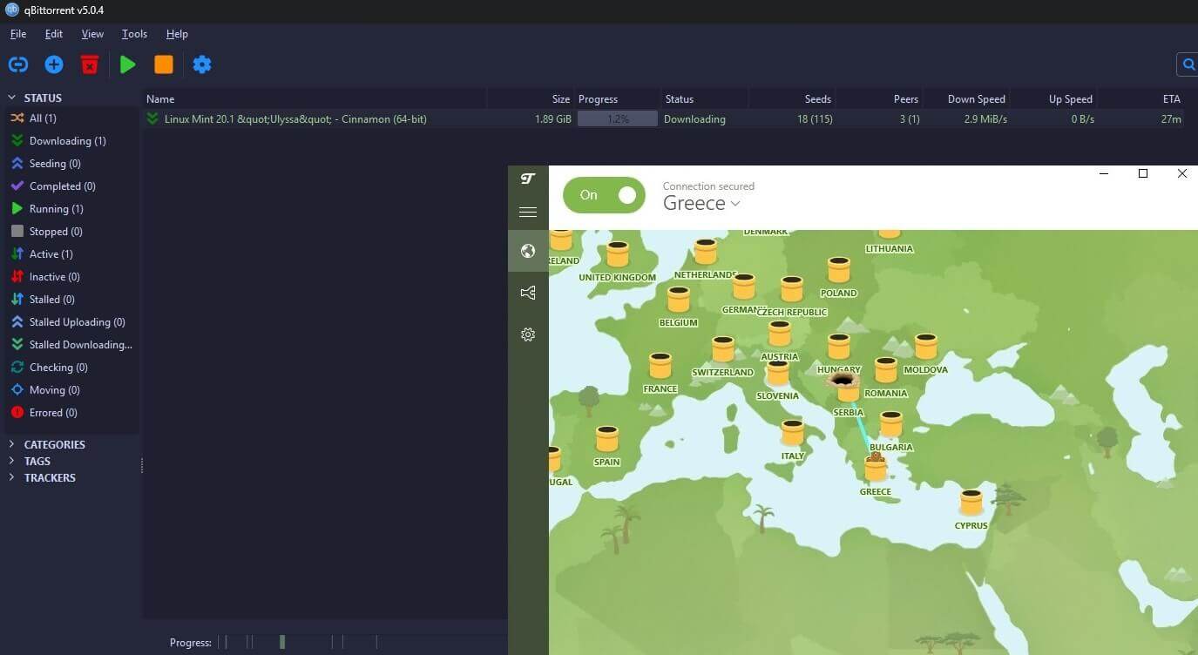Sort torrents by Size column header
Screen dimensions: 1198x655
click(x=561, y=99)
